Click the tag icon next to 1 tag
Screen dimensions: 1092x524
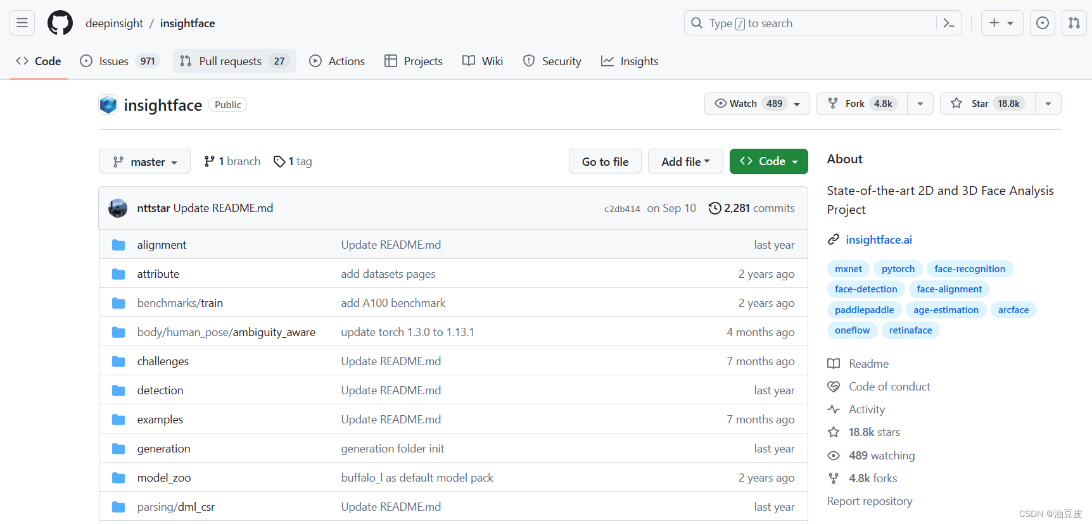(279, 162)
